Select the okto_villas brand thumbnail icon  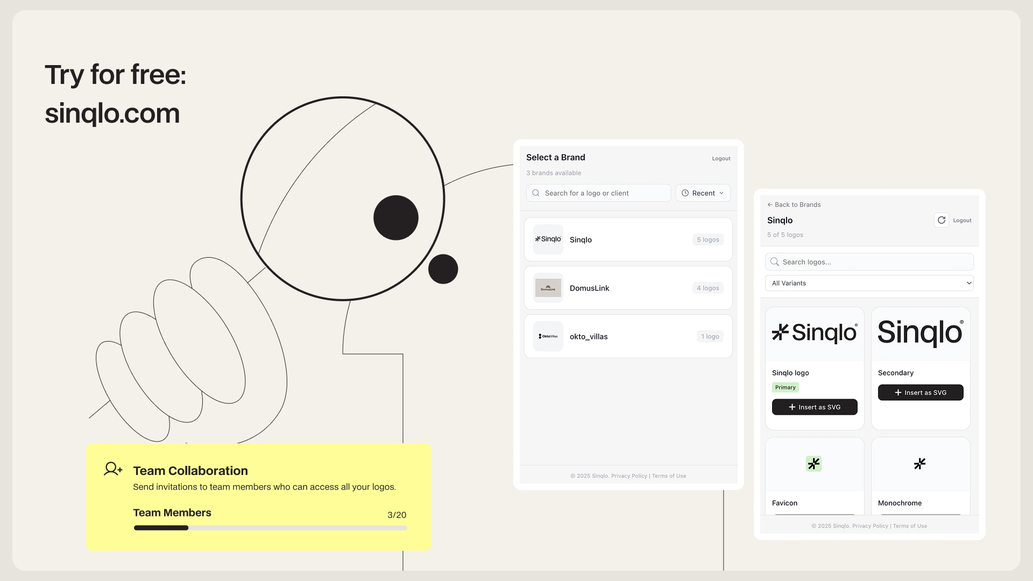coord(548,336)
